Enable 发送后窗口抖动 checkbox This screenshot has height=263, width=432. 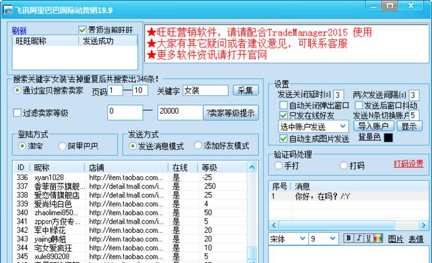pos(358,105)
